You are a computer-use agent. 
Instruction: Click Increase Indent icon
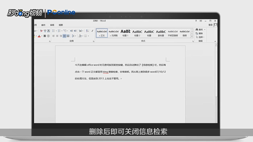click(75, 31)
